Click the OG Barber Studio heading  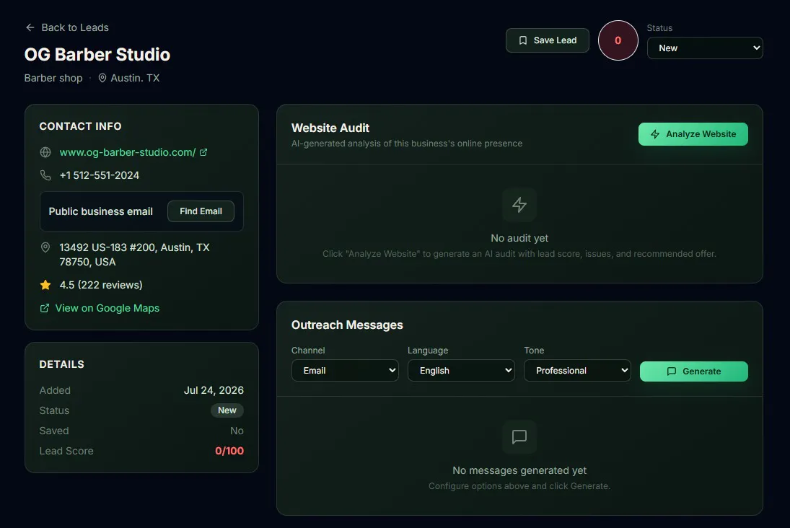pos(97,54)
